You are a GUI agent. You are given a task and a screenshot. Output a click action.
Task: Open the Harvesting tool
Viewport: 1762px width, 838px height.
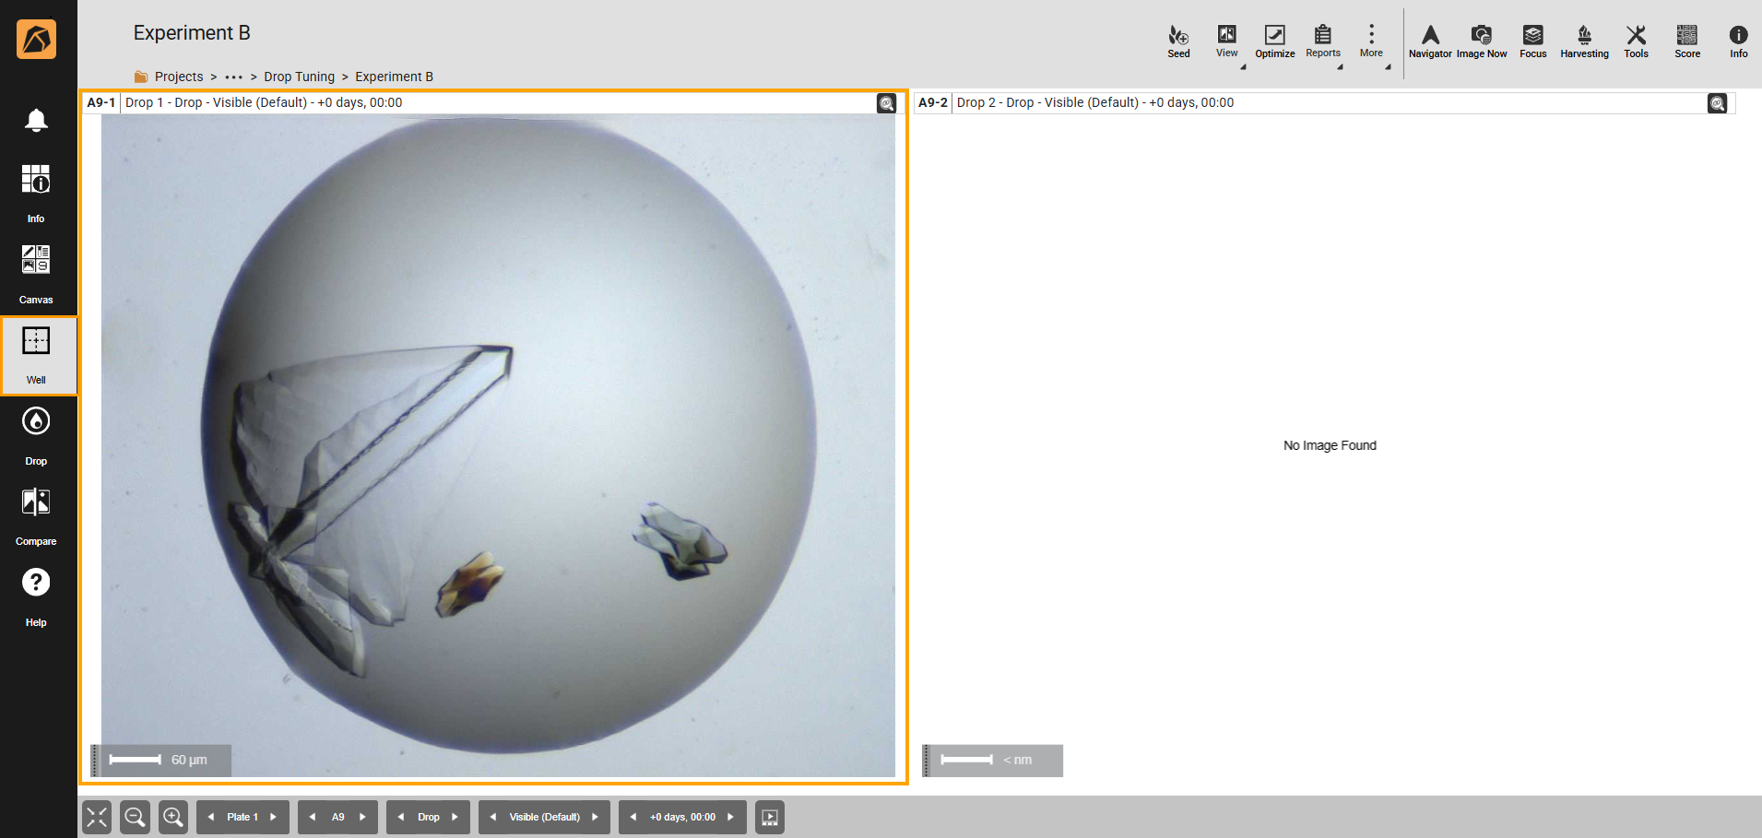tap(1584, 41)
